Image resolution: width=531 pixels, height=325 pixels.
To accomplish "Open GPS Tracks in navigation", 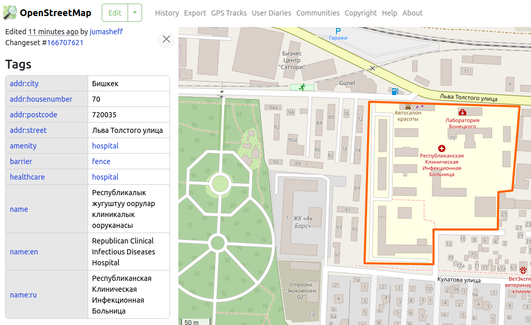I will [x=229, y=13].
